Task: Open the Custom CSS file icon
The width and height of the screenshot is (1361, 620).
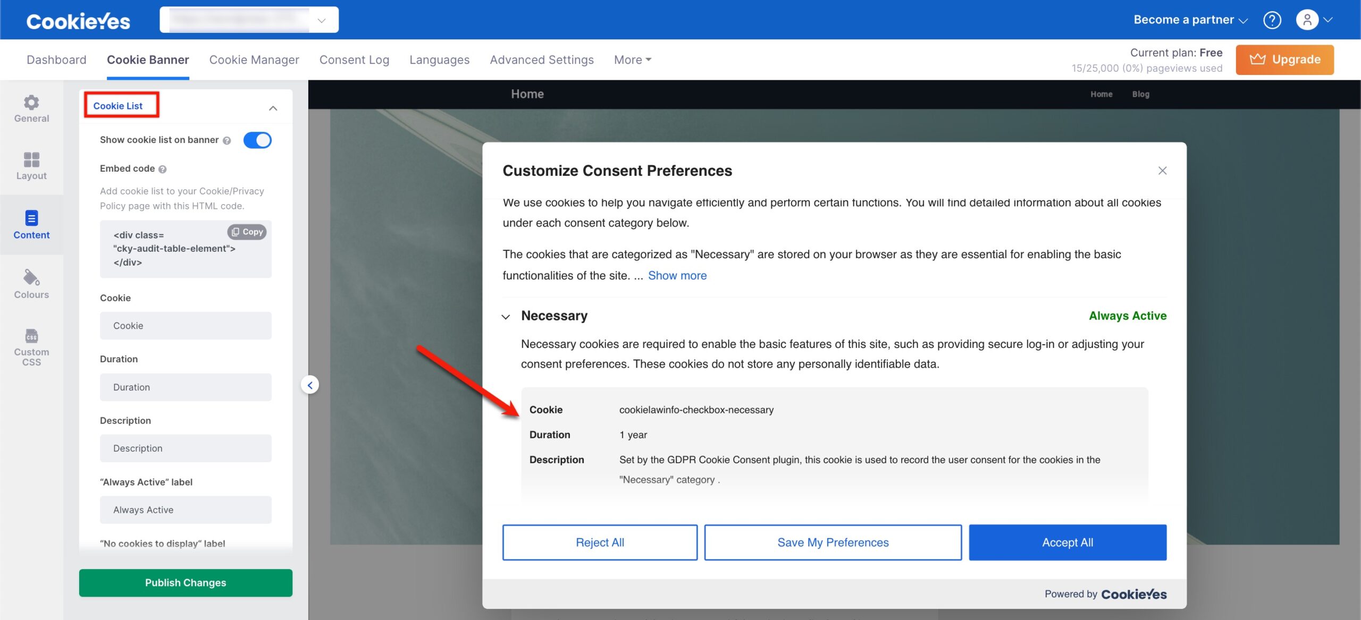Action: (31, 336)
